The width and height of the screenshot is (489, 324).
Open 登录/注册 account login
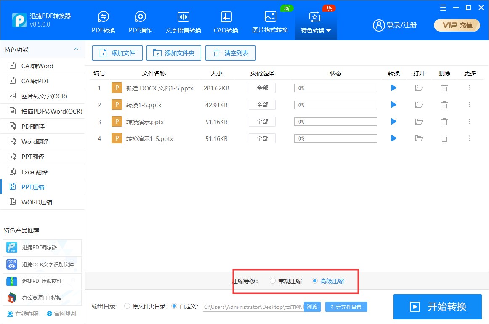395,25
